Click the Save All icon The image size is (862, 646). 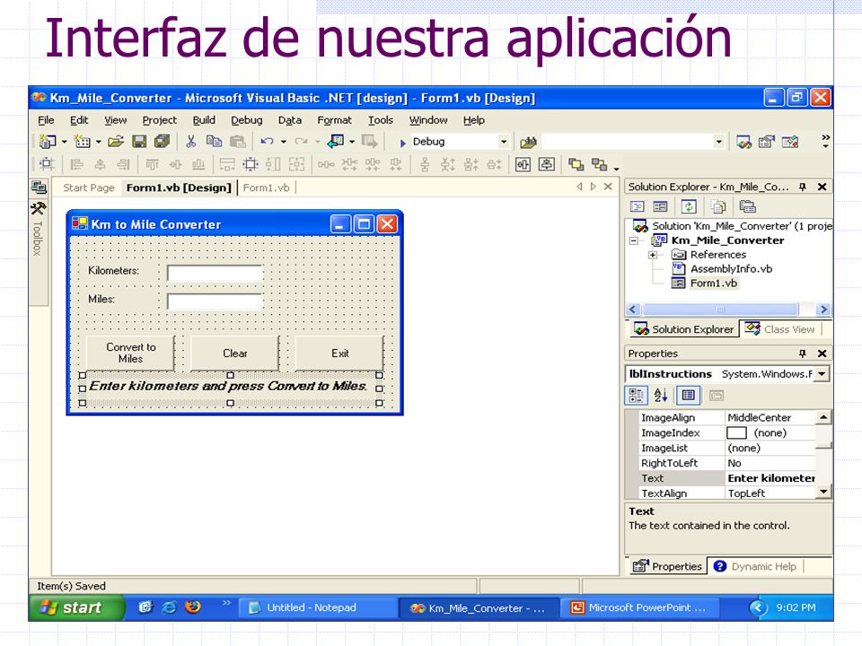pos(163,142)
